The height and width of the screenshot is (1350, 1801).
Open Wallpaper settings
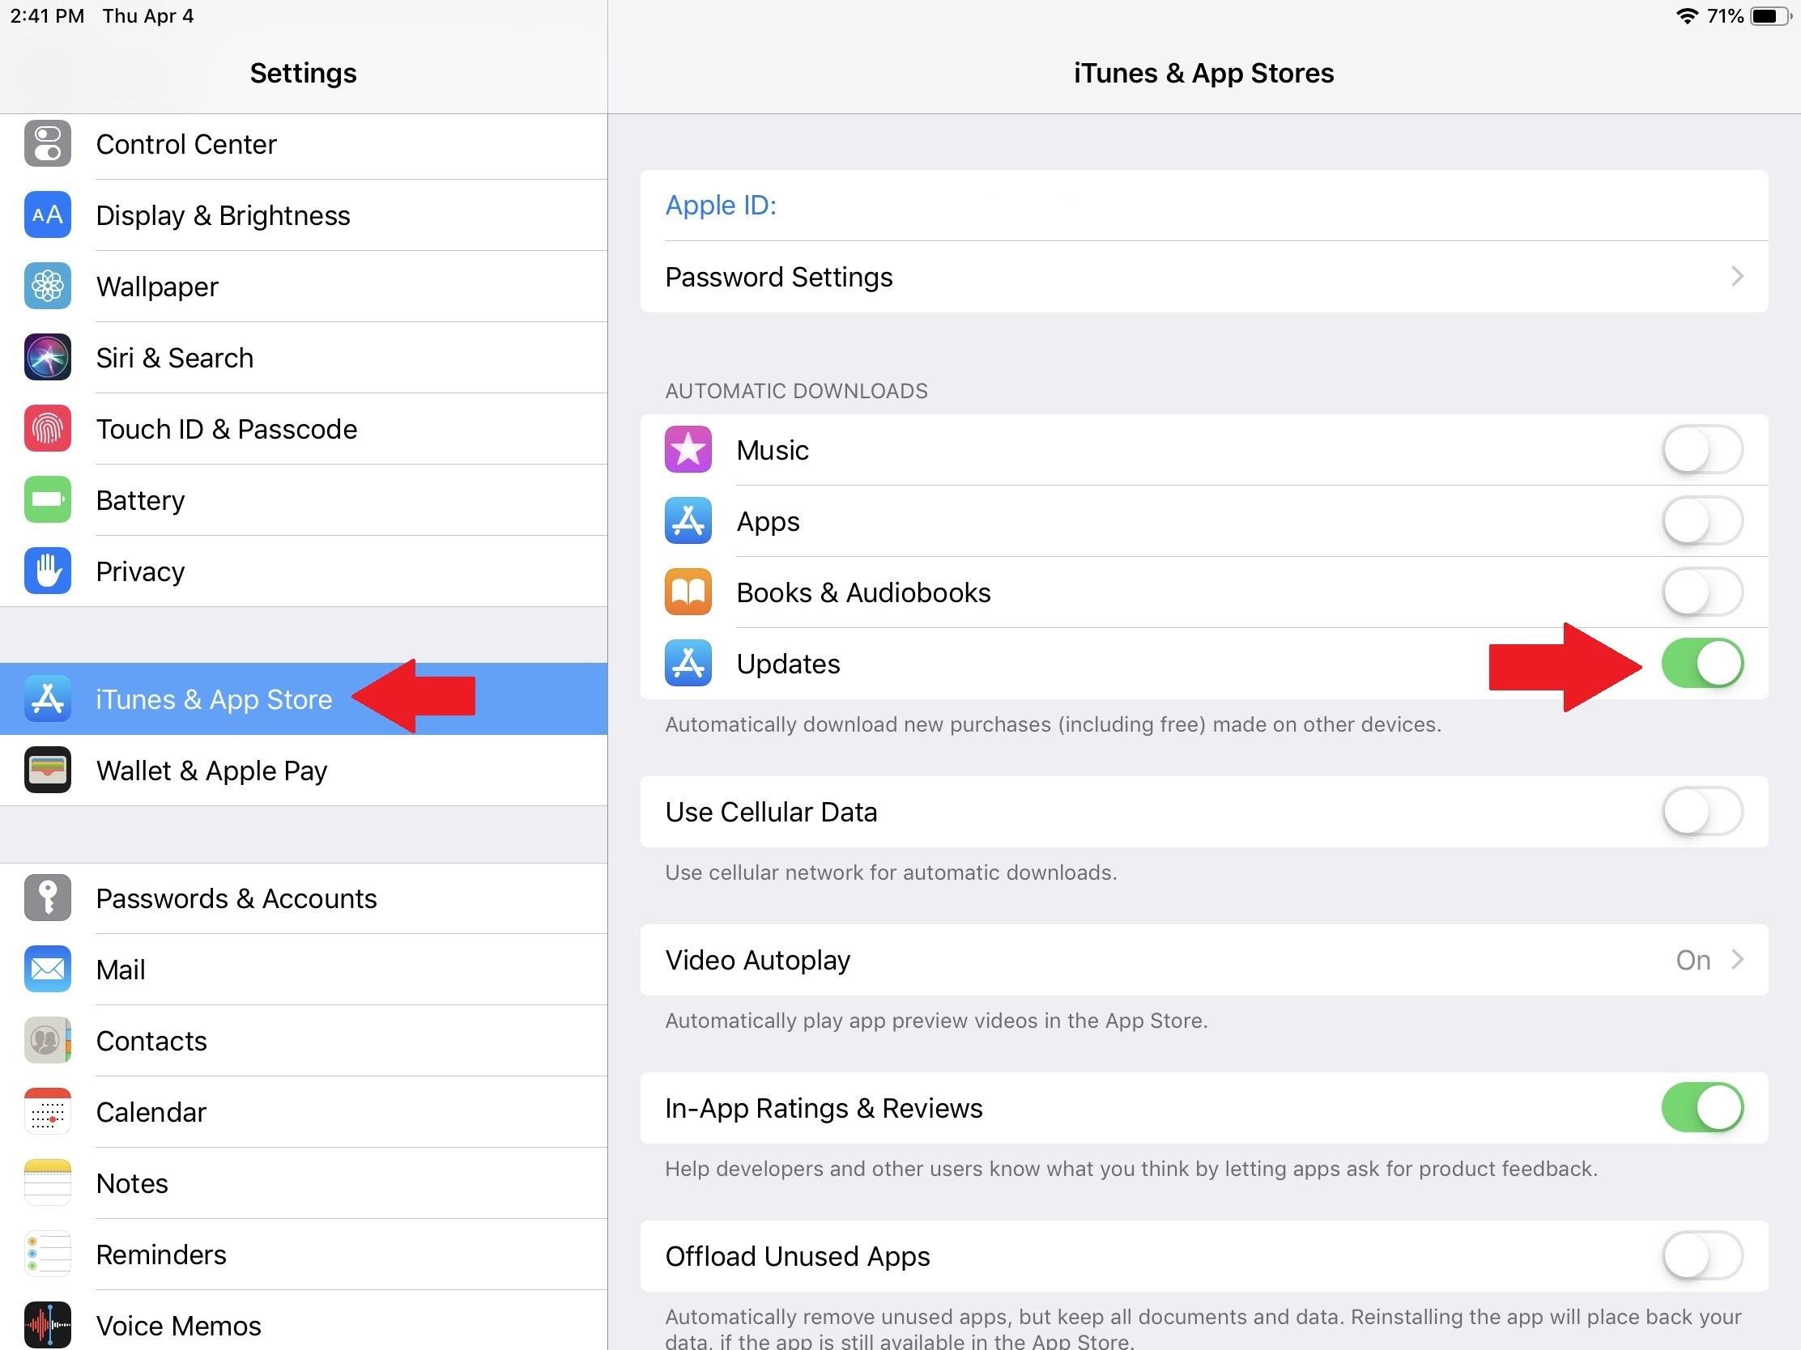[155, 285]
